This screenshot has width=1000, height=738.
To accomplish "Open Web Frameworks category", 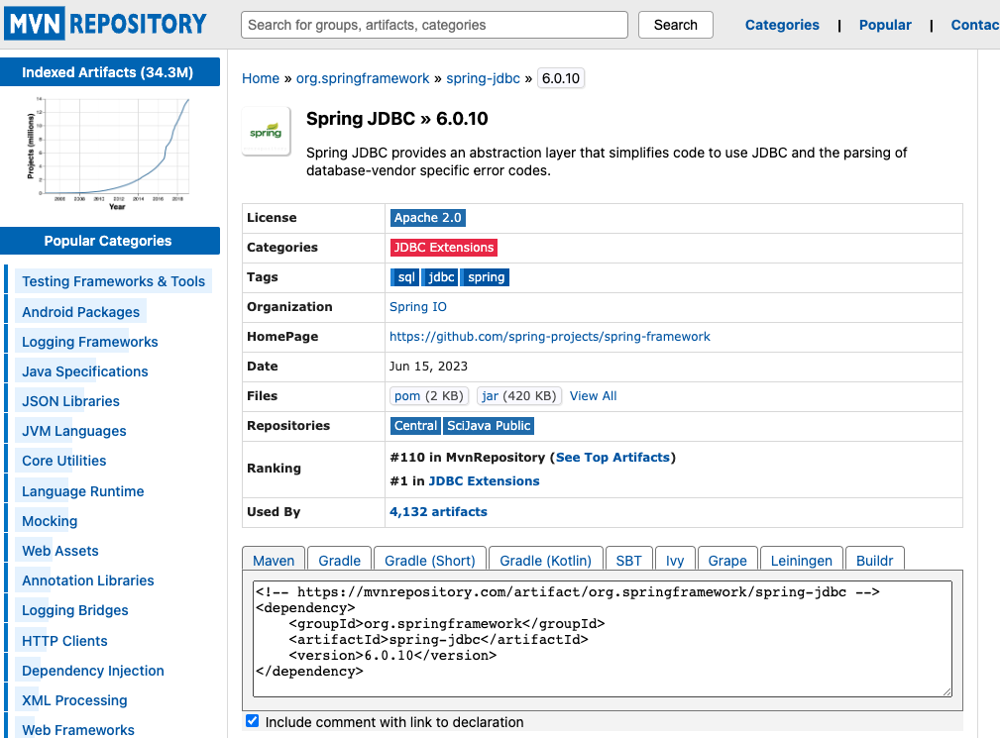I will pyautogui.click(x=78, y=730).
